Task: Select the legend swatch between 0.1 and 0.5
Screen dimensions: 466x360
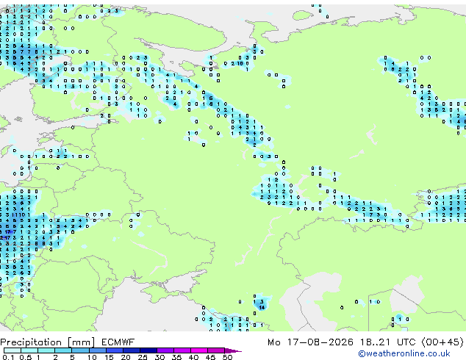Action: 12,350
